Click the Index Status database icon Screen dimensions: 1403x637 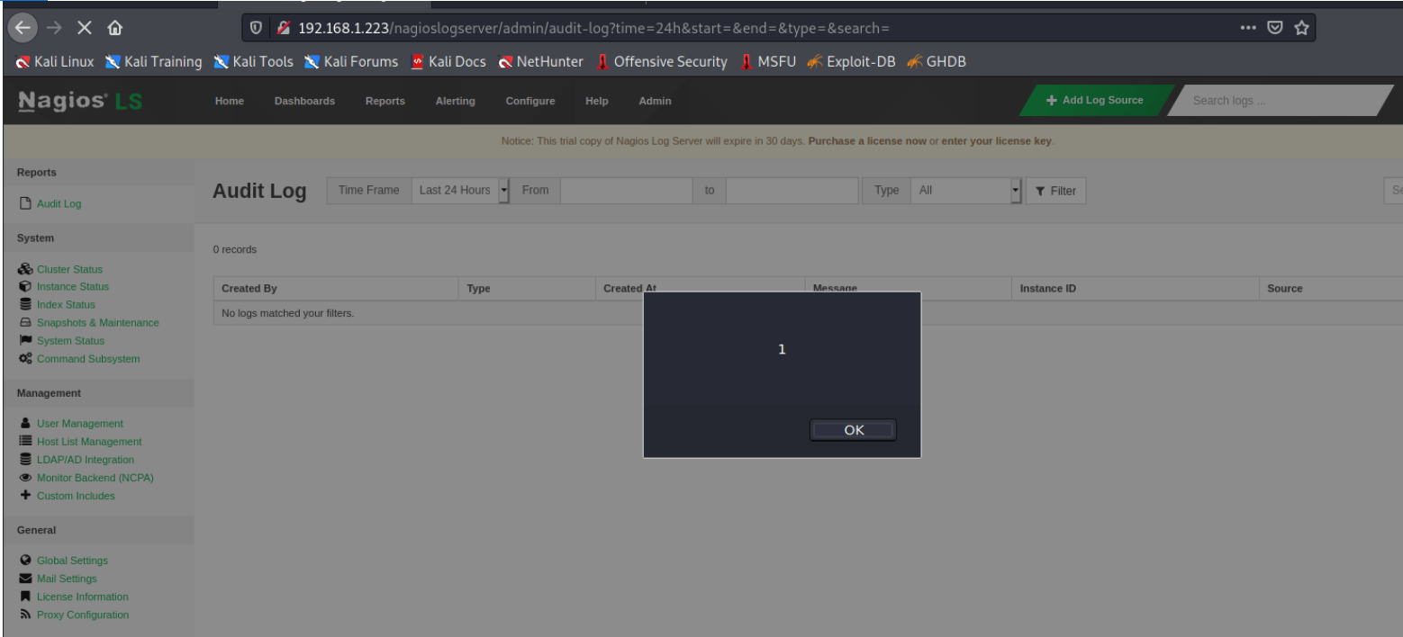click(x=25, y=304)
